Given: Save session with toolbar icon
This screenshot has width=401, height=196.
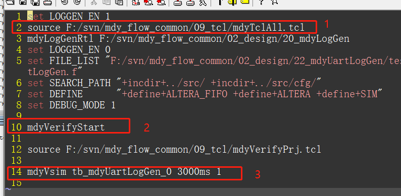Looking at the screenshot, I should pos(190,2).
